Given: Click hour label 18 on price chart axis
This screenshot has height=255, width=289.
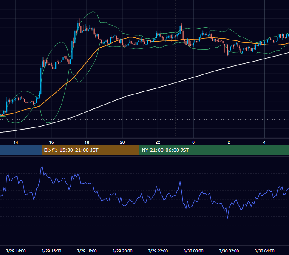Looking at the screenshot, I should click(87, 142).
